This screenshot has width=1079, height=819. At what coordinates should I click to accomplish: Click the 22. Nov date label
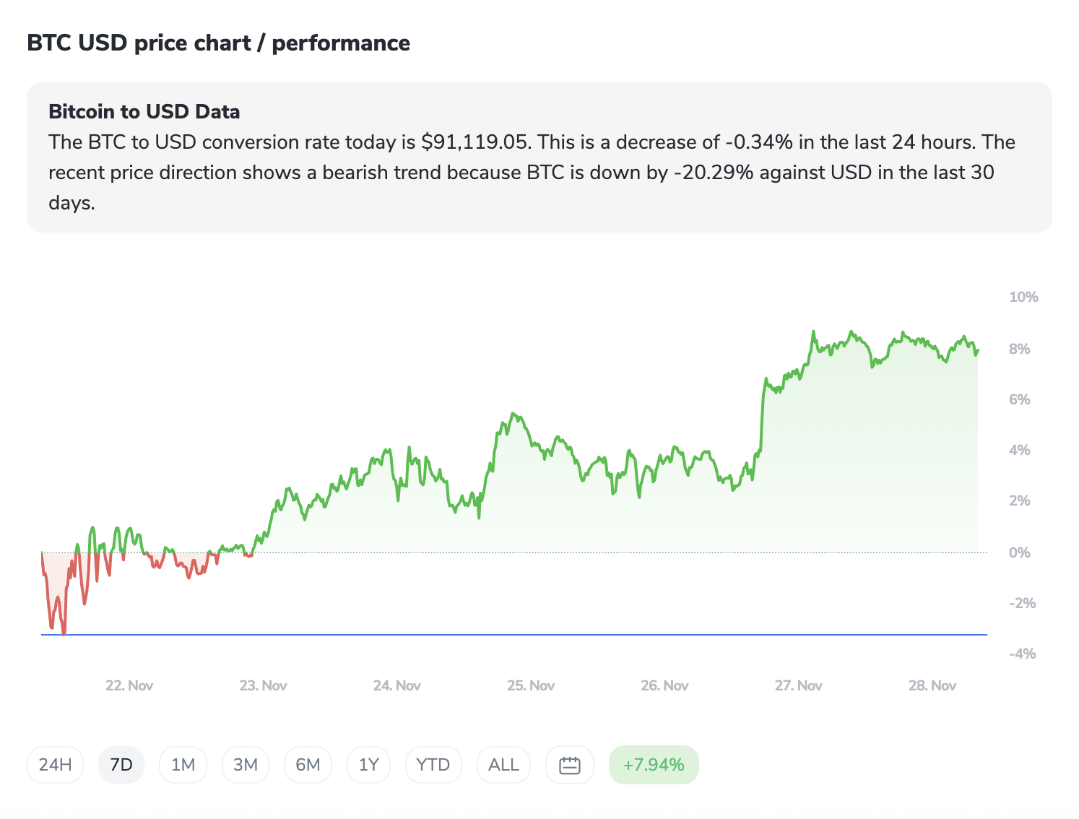(x=129, y=685)
